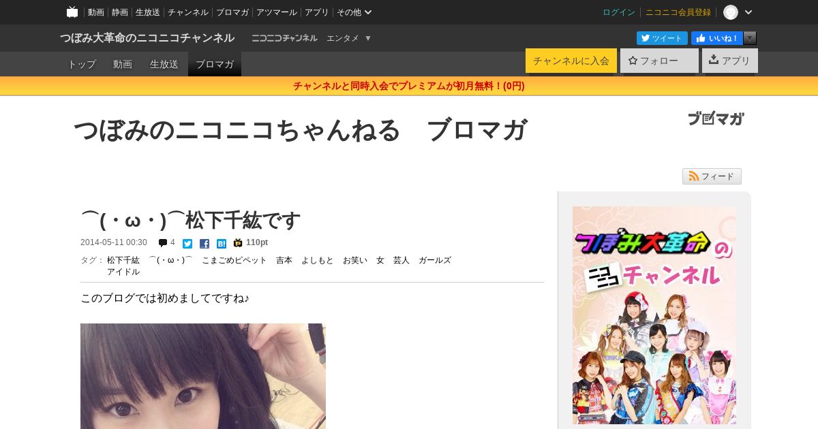The width and height of the screenshot is (818, 429).
Task: Click the アイドル tag
Action: (123, 272)
